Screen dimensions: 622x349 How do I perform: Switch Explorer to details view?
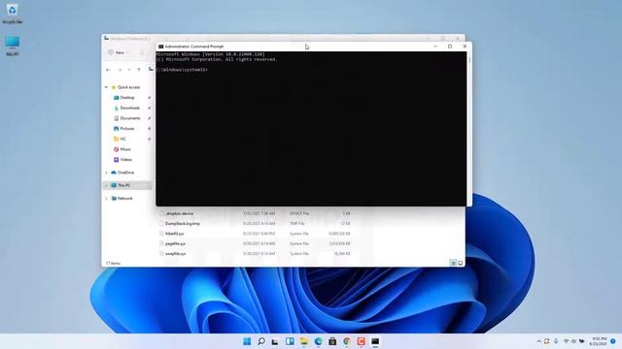[453, 263]
